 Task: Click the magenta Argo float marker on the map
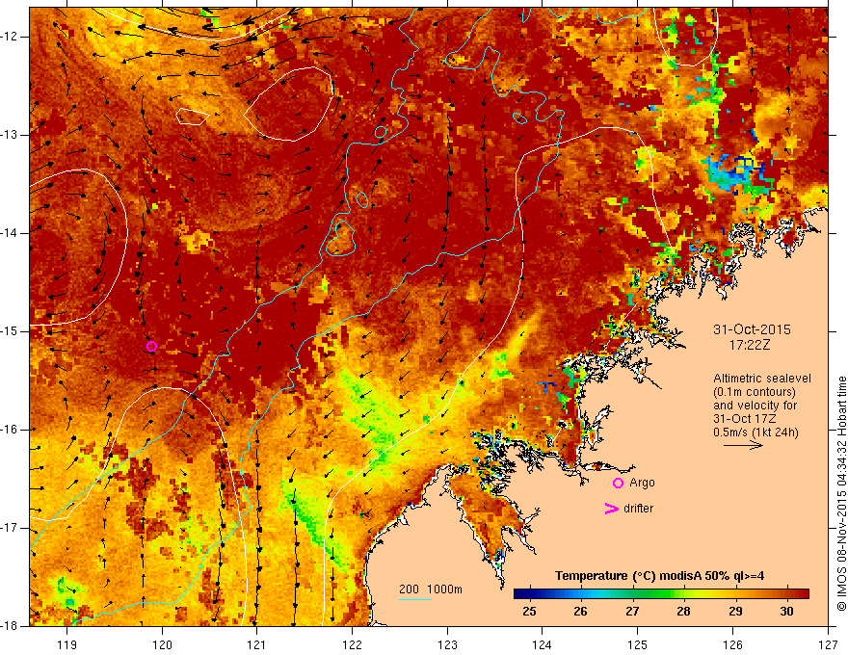[x=151, y=346]
